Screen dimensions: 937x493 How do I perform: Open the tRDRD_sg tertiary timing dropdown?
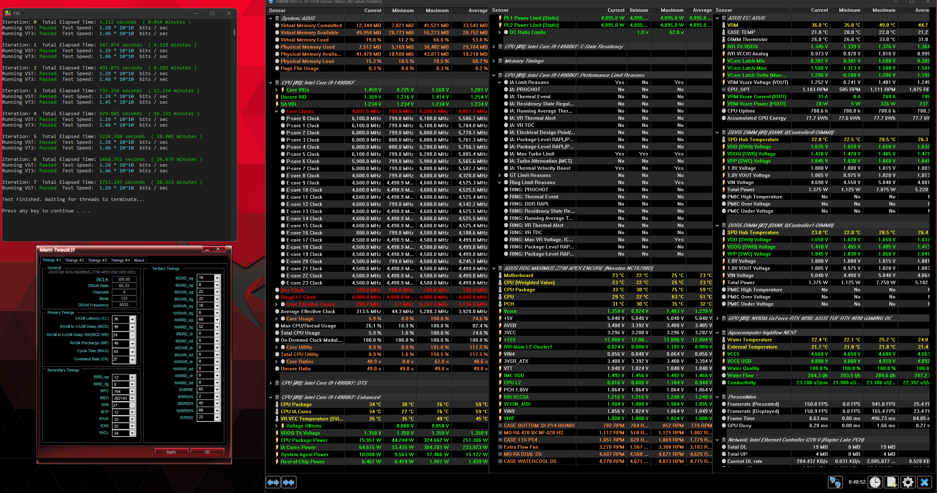coord(217,278)
